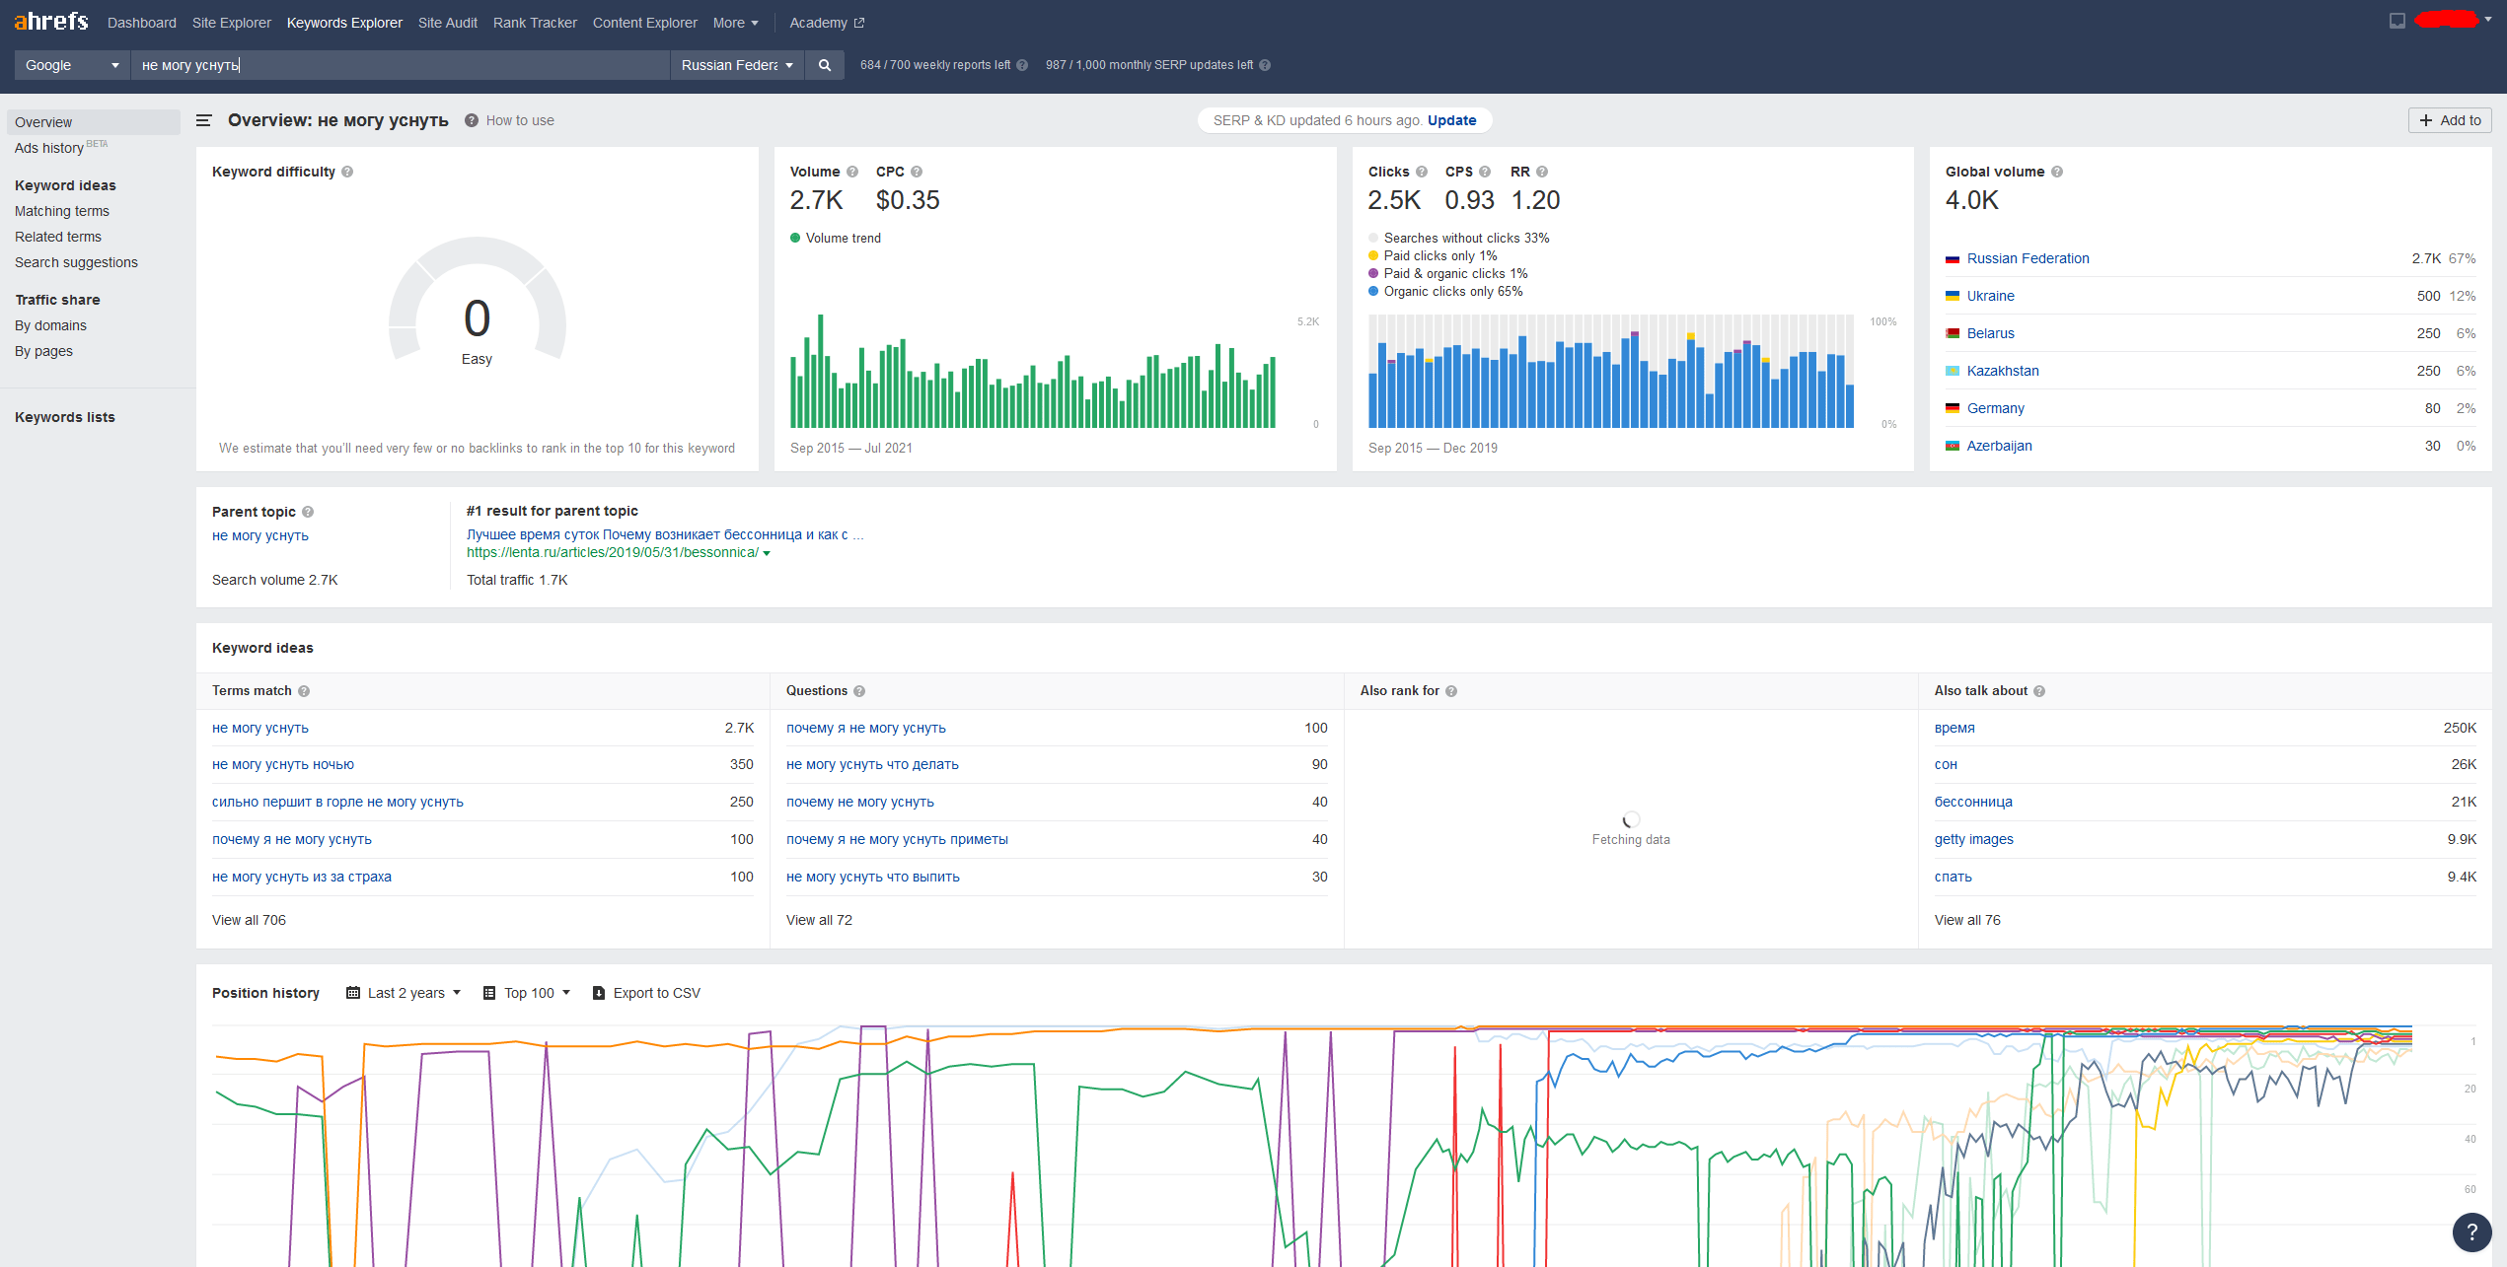Click the help icon next to Parent topic
Viewport: 2507px width, 1267px height.
308,512
